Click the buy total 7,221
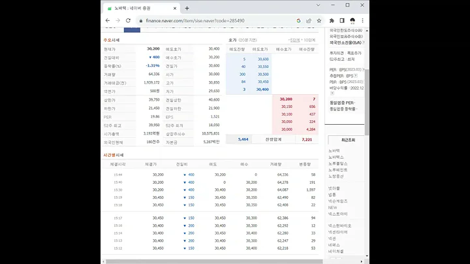Image resolution: width=470 pixels, height=264 pixels. pos(307,139)
